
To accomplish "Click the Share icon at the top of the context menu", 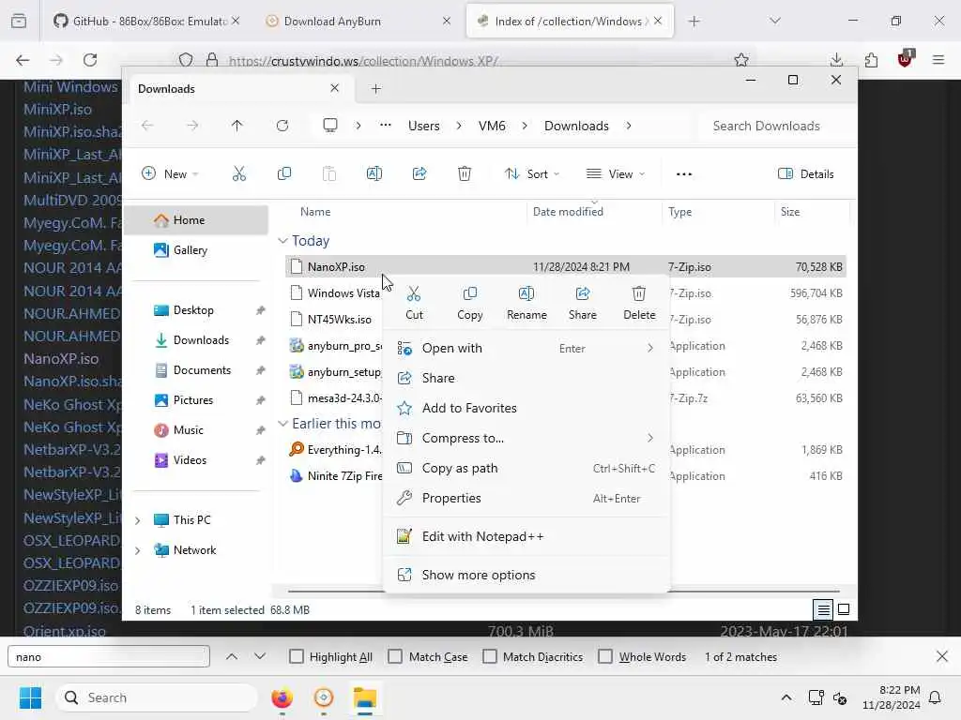I will (x=582, y=293).
